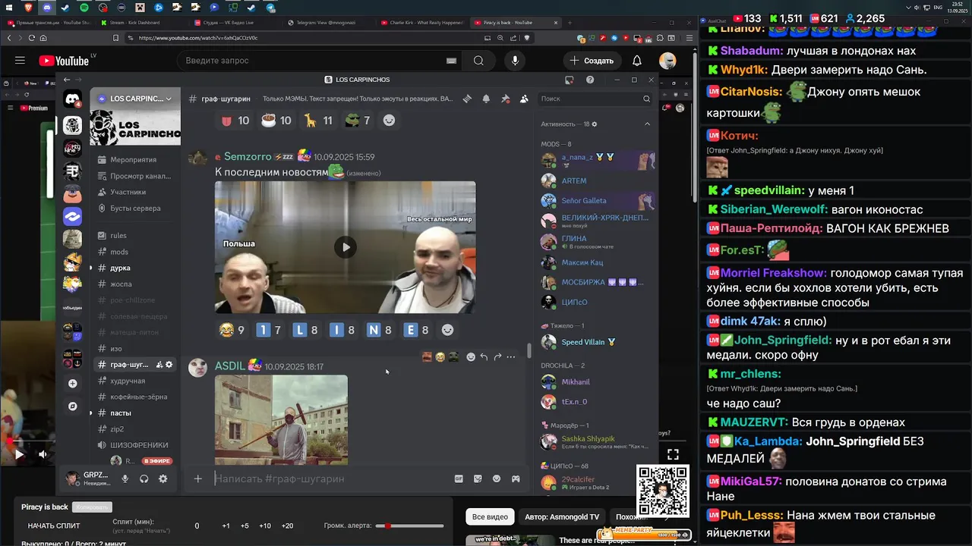Open Discord help icon in title bar
Viewport: 972px width, 546px height.
point(590,80)
